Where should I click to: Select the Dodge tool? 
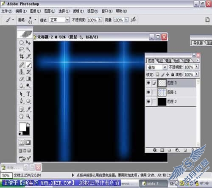pyautogui.click(x=28, y=86)
